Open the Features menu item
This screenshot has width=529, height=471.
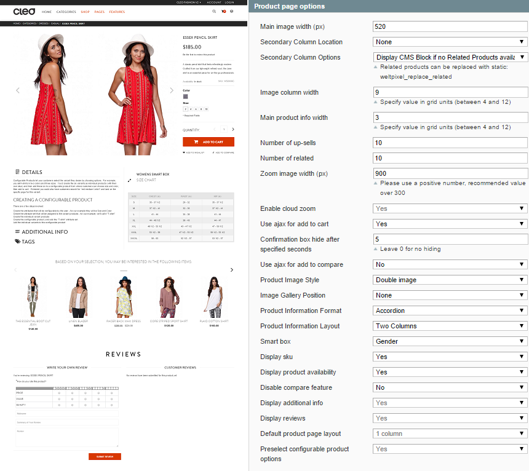point(117,12)
